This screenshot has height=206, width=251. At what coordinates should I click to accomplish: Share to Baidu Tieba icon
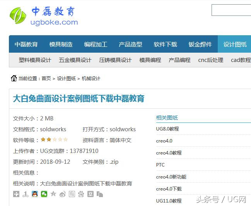click(x=72, y=194)
